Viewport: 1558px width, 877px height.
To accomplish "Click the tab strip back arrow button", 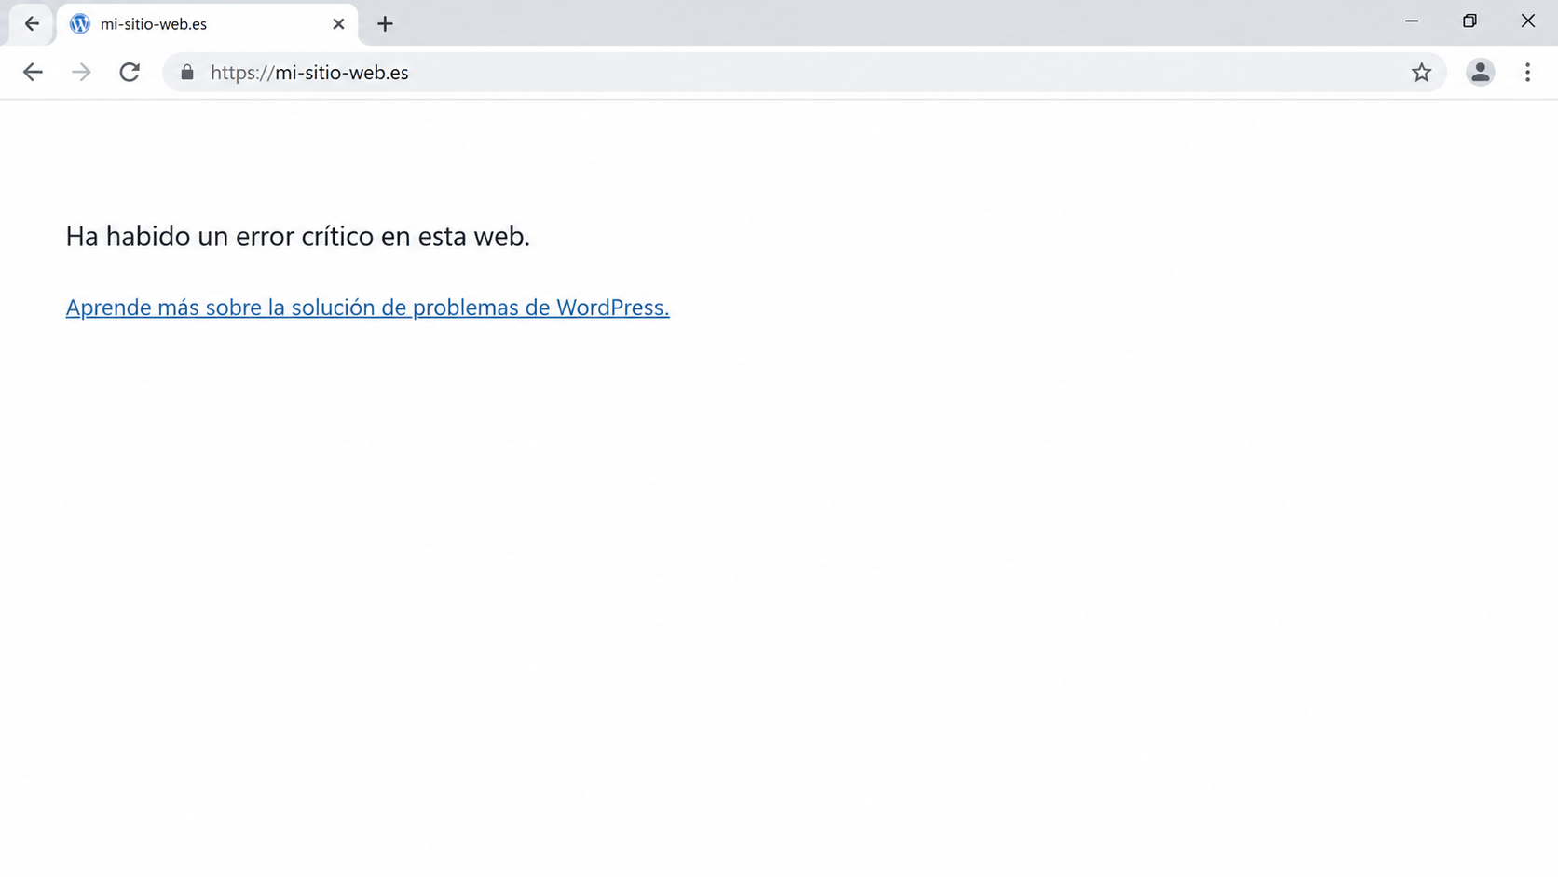I will [32, 24].
